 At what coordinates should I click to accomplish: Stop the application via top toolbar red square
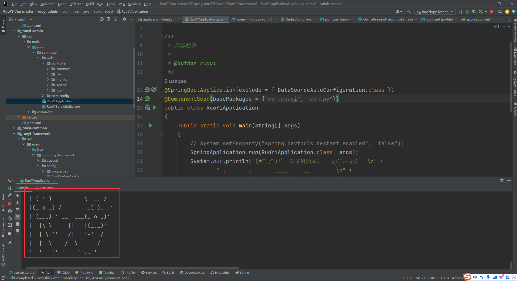click(x=491, y=12)
